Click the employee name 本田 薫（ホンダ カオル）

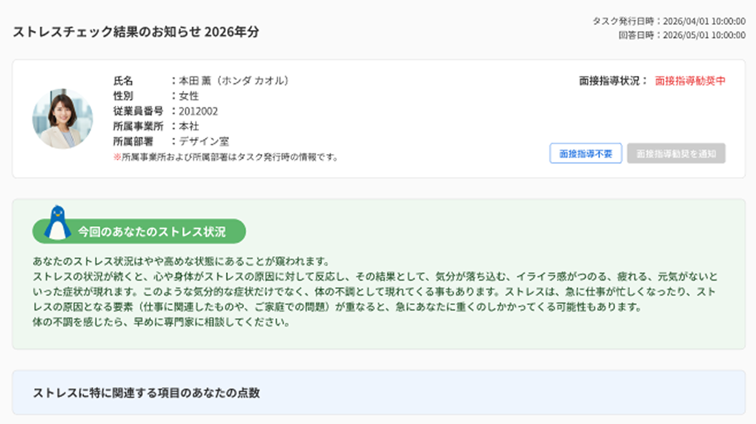tap(234, 81)
